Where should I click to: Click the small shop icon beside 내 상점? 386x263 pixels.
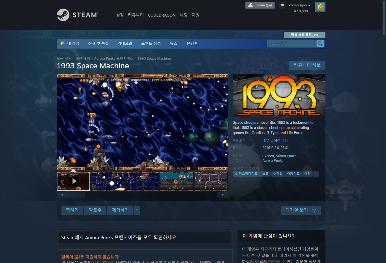click(x=63, y=43)
